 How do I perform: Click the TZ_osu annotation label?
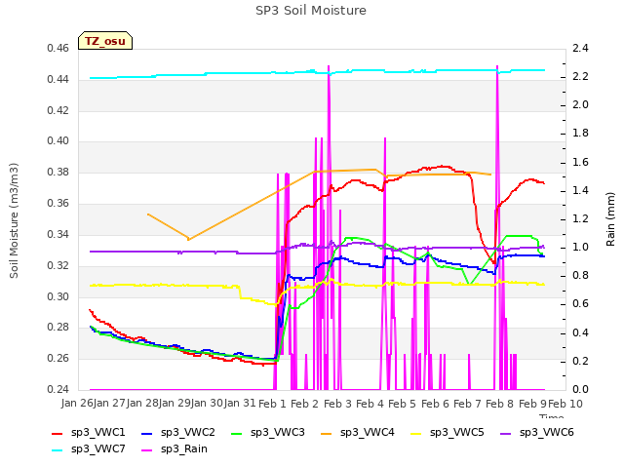tap(105, 41)
